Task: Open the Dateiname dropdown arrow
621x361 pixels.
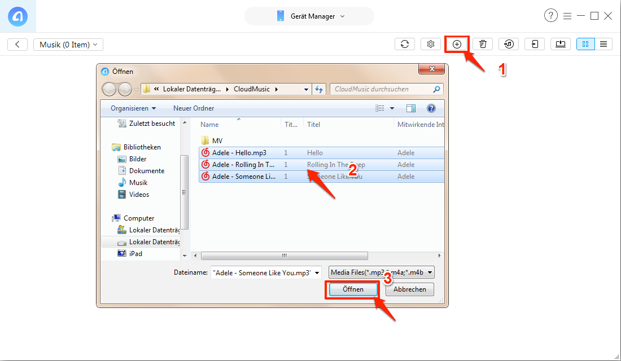Action: (x=317, y=273)
